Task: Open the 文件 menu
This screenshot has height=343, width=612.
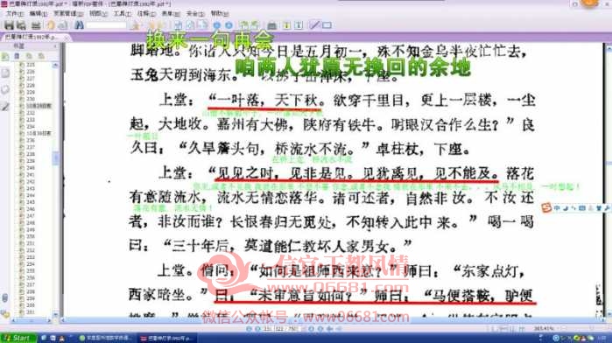Action: [x=14, y=13]
